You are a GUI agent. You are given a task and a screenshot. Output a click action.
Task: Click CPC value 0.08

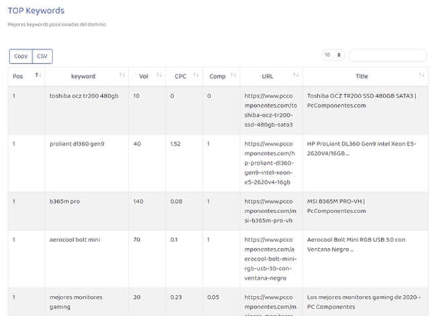(176, 201)
